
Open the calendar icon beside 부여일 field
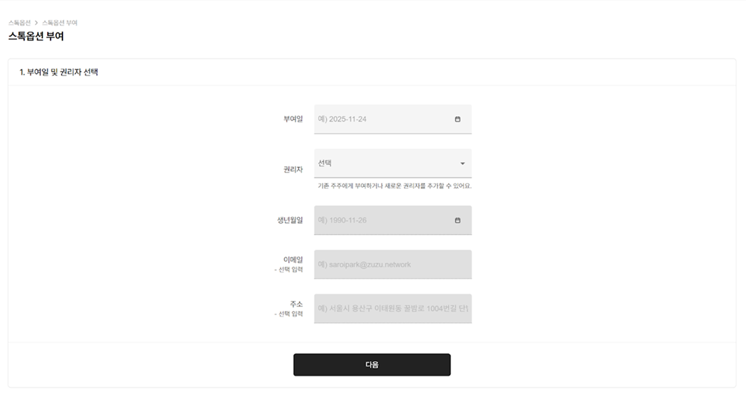pyautogui.click(x=458, y=119)
